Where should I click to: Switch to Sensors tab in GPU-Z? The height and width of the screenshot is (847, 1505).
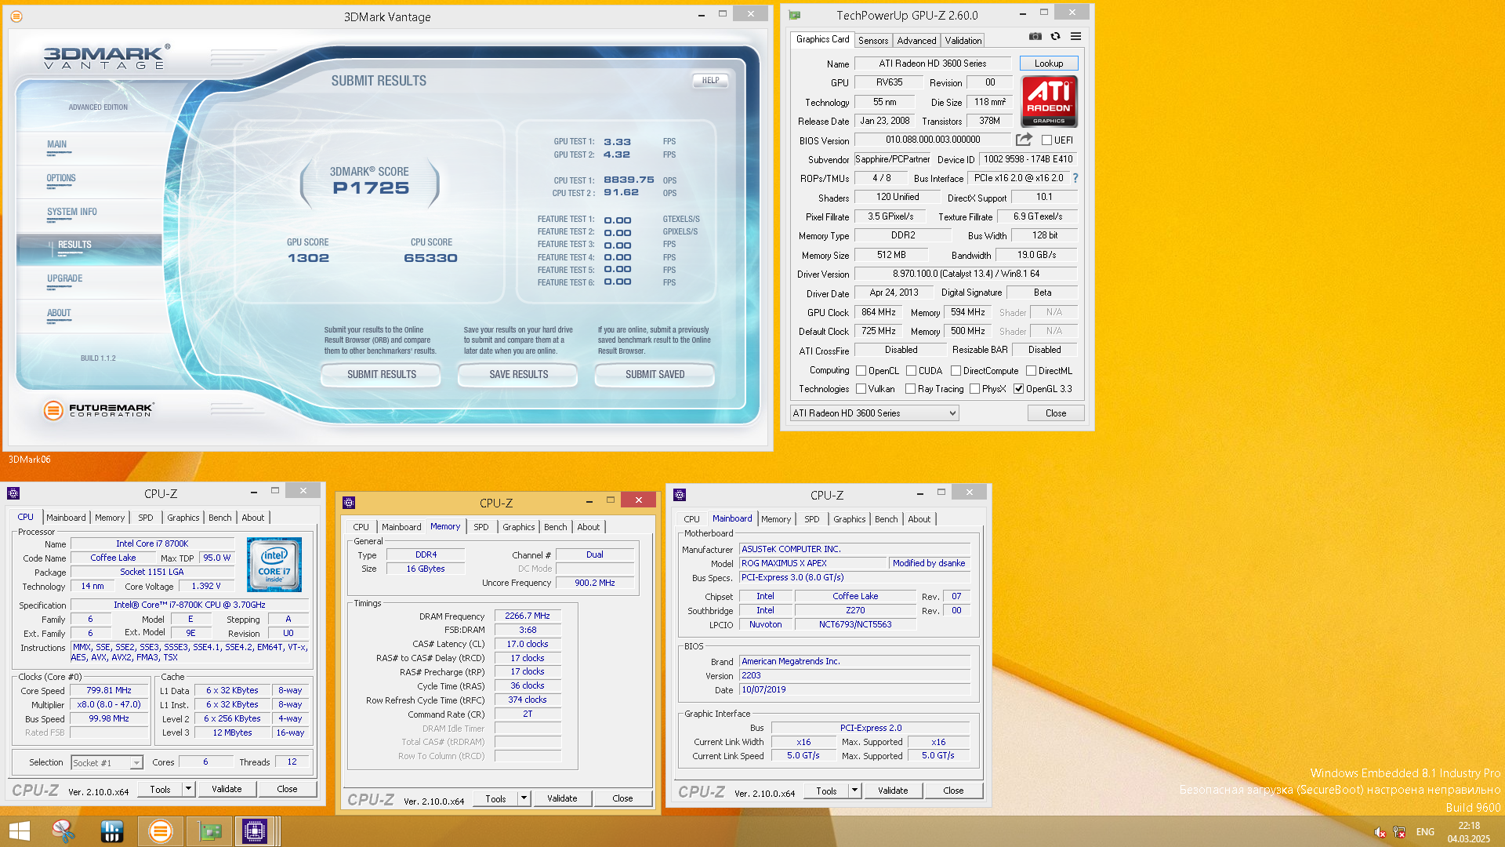tap(873, 41)
